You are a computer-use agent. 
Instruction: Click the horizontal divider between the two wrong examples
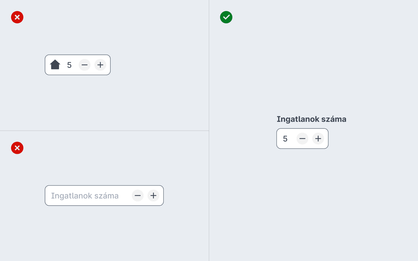[104, 131]
